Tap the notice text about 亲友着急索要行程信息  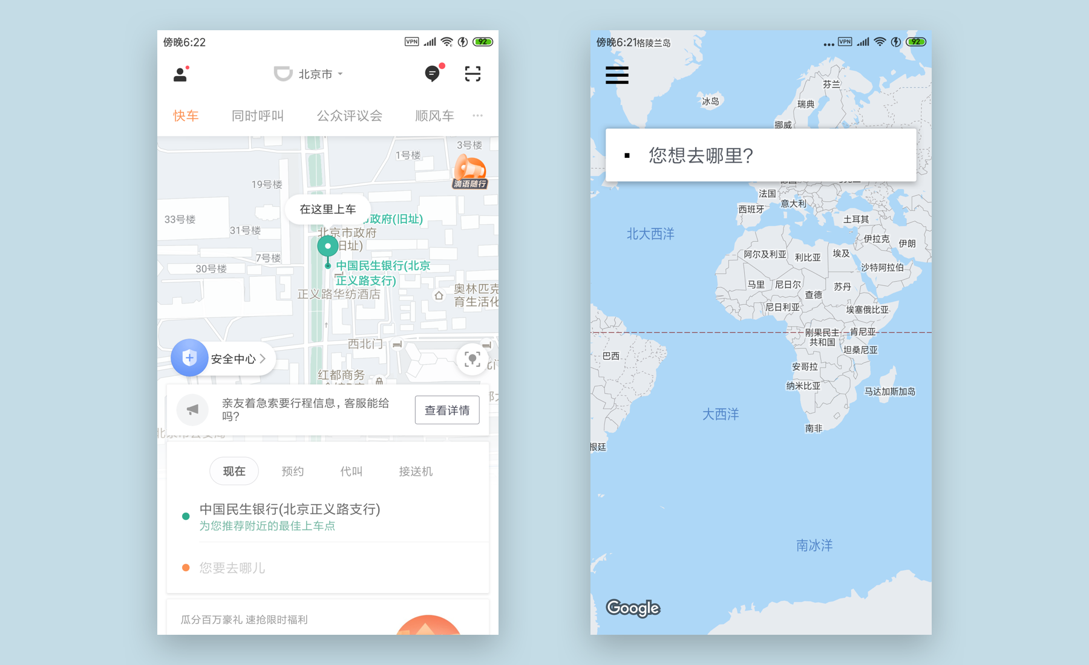(306, 409)
